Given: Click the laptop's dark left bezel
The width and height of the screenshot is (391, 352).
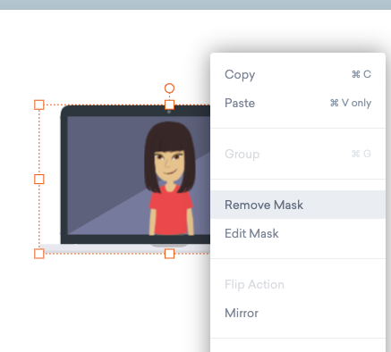Looking at the screenshot, I should coord(64,176).
